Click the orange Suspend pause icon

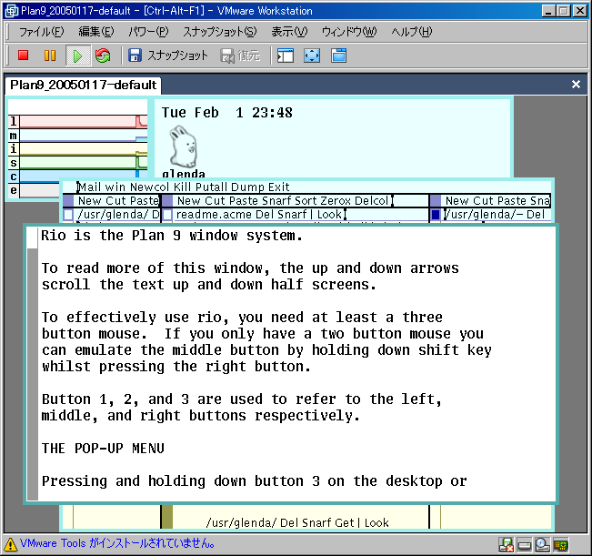tap(50, 56)
